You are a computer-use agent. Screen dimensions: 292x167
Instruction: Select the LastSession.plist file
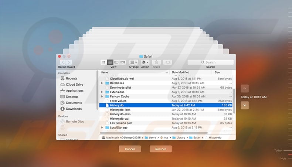click(166, 123)
